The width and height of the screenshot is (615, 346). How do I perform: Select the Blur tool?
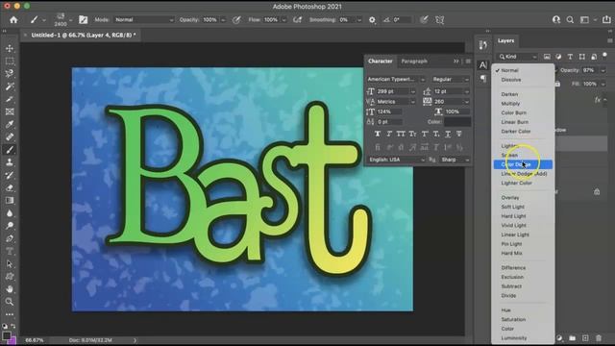pyautogui.click(x=10, y=213)
